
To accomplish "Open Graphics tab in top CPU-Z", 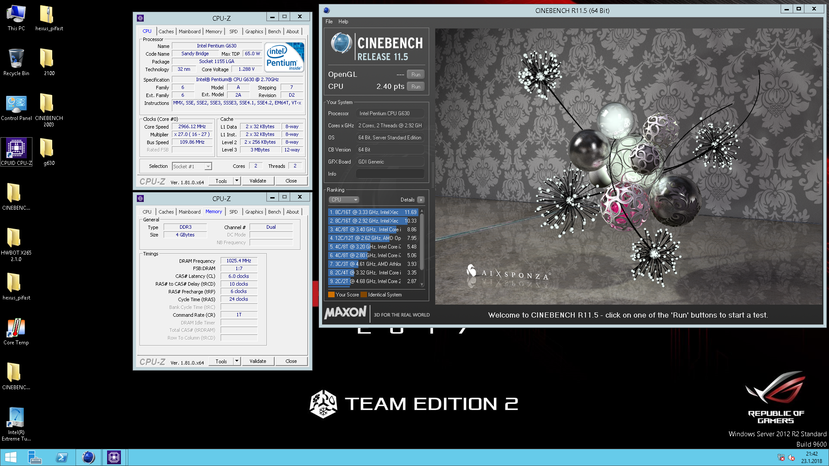I will 254,31.
